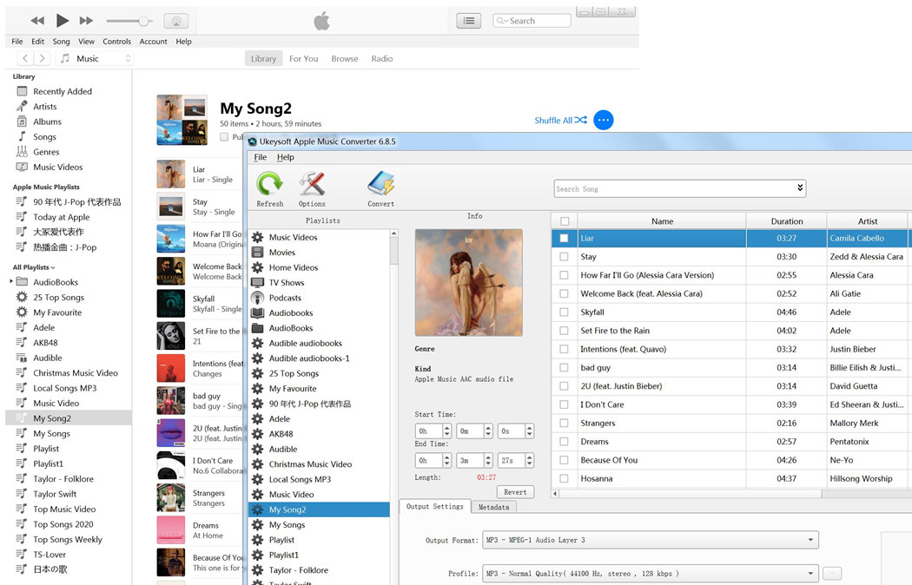Click song table horizontal scrollbar
This screenshot has height=585, width=912.
(690, 493)
